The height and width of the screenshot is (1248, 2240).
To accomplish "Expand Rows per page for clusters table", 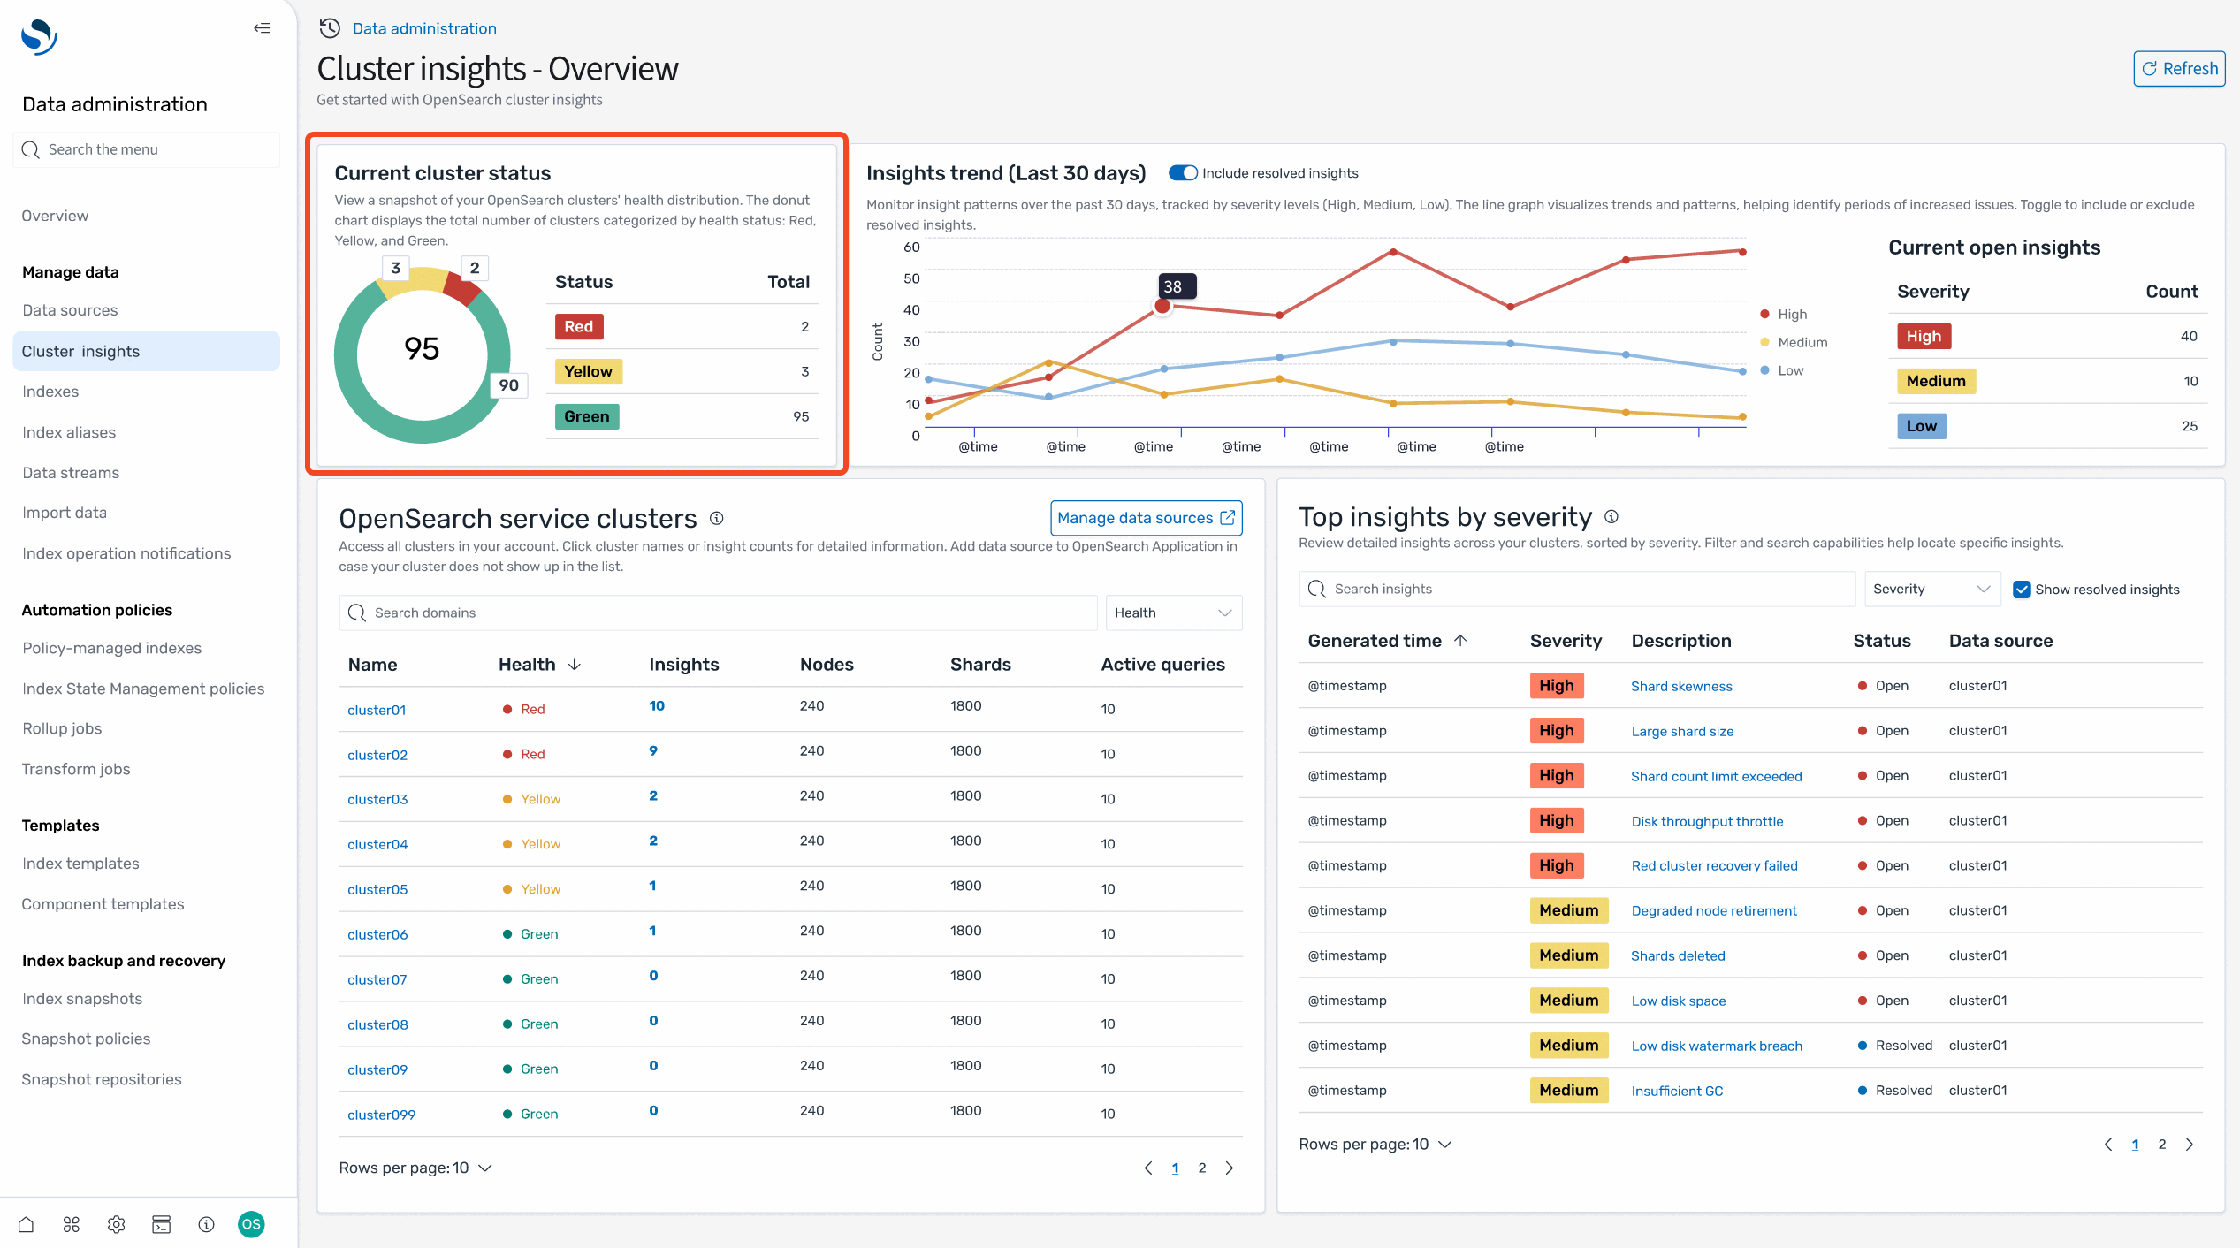I will point(415,1168).
